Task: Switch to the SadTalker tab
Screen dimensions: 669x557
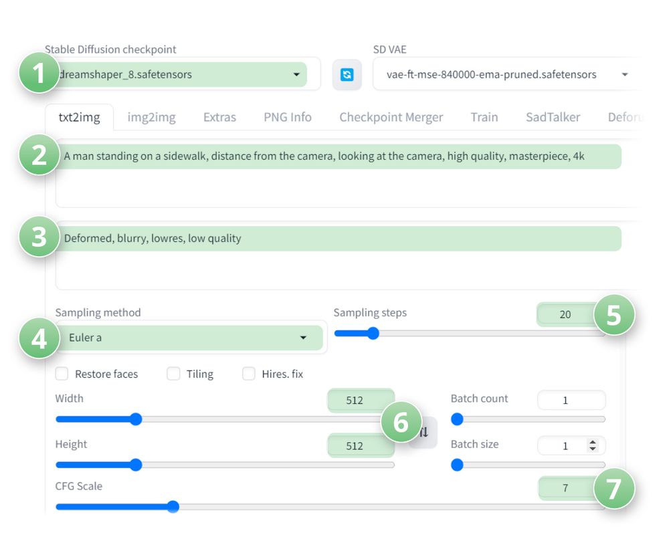Action: coord(553,118)
